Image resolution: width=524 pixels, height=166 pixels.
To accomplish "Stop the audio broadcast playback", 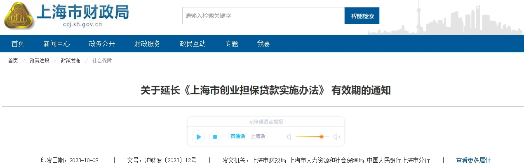I will (x=214, y=137).
